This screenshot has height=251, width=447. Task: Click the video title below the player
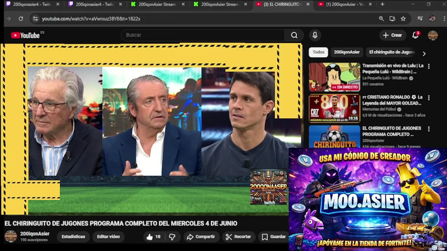121,223
